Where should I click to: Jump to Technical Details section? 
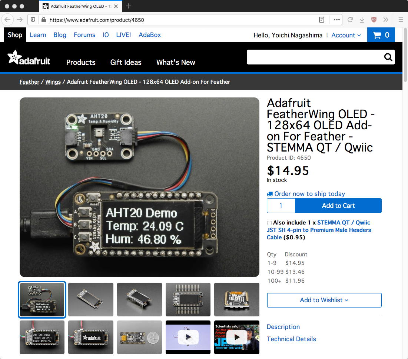(x=291, y=339)
